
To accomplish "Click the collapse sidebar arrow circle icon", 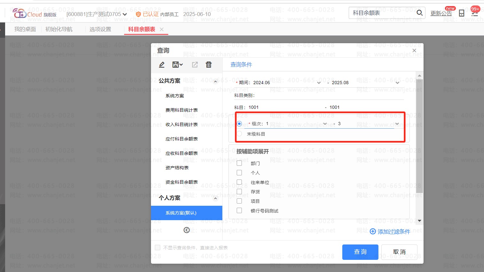I will (186, 230).
